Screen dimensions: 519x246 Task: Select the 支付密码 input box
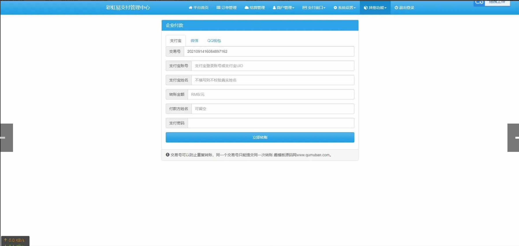271,123
